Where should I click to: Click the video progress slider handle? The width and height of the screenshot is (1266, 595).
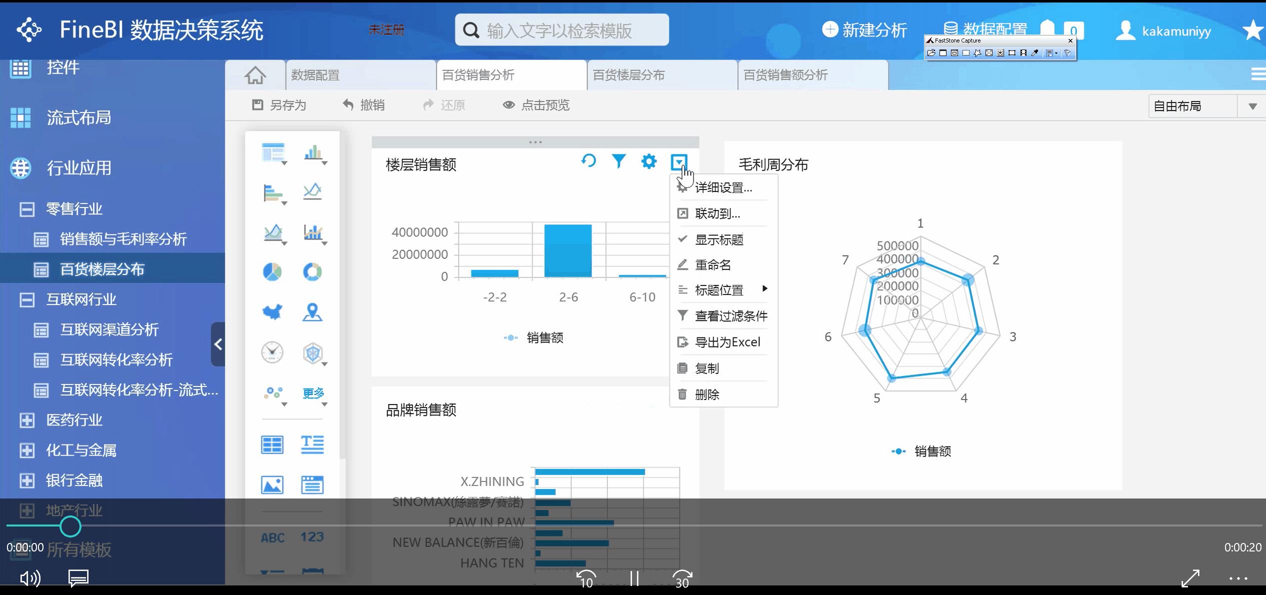coord(70,526)
